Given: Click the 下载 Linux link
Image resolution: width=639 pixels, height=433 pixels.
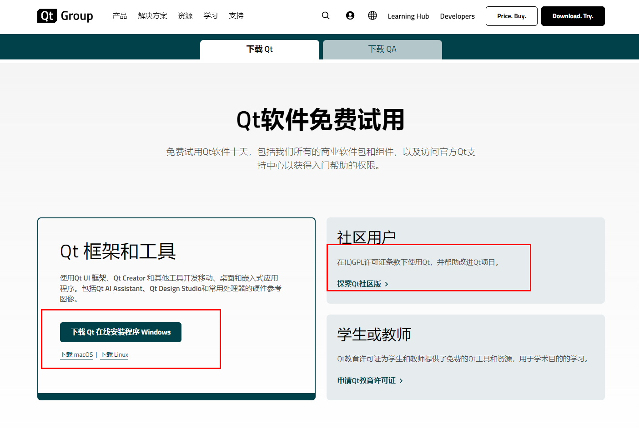Looking at the screenshot, I should (114, 354).
